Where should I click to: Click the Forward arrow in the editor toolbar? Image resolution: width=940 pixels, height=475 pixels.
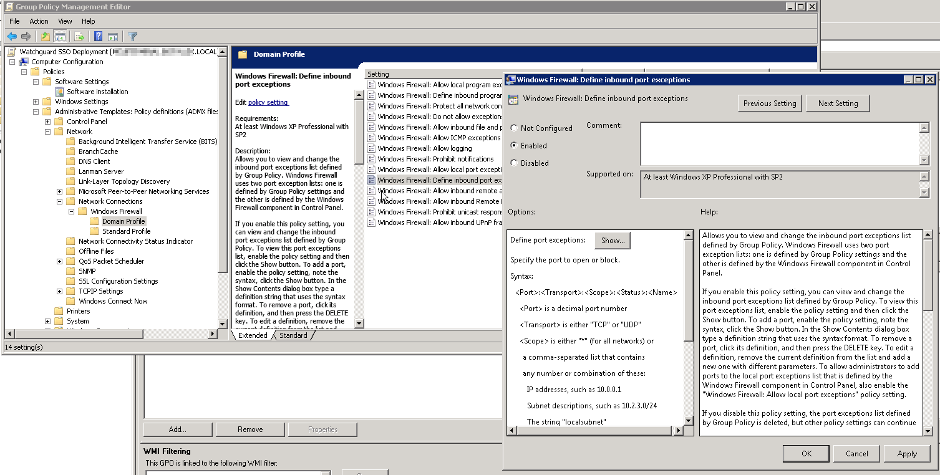click(x=26, y=37)
